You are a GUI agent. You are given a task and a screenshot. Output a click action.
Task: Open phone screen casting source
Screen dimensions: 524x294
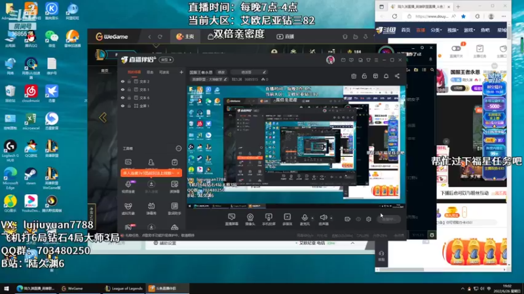tap(269, 220)
